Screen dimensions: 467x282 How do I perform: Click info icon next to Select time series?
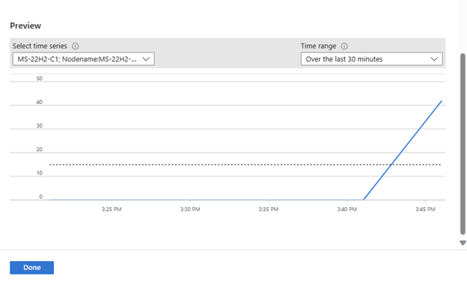coord(76,46)
